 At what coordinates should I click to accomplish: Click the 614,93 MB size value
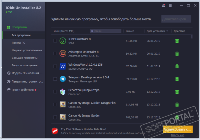click(132, 105)
